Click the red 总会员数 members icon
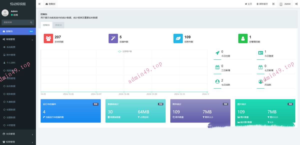 [48, 39]
